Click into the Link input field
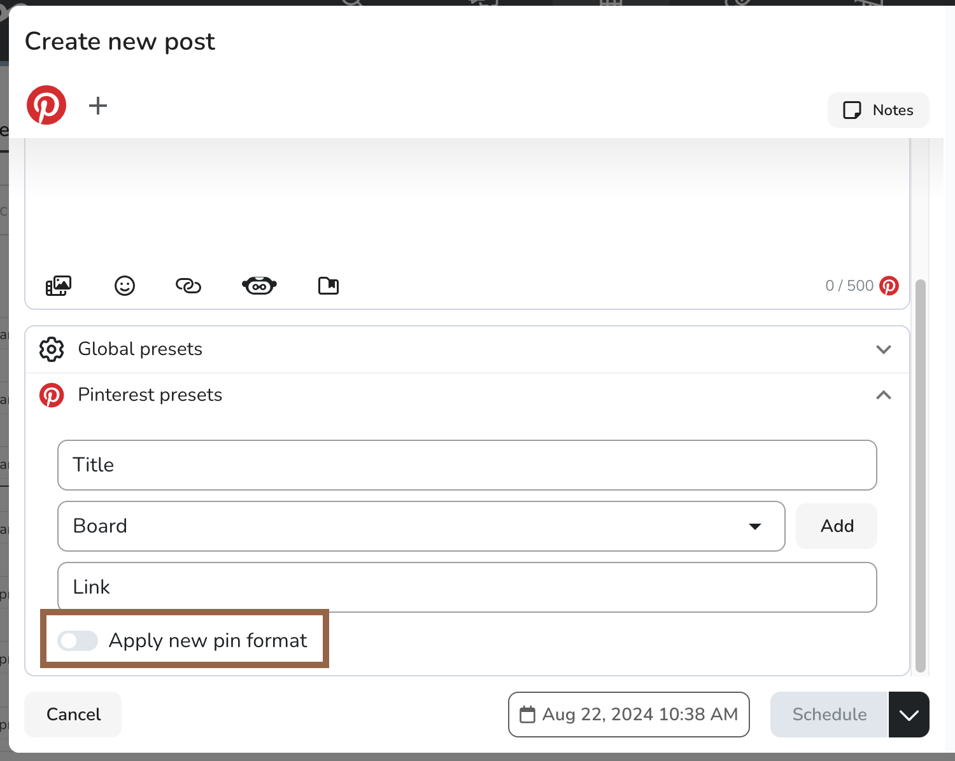 click(x=467, y=587)
